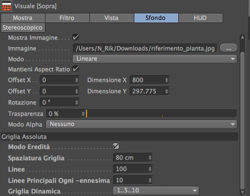250x196 pixels.
Task: Click the vertical scrollbar thumb
Action: click(243, 120)
